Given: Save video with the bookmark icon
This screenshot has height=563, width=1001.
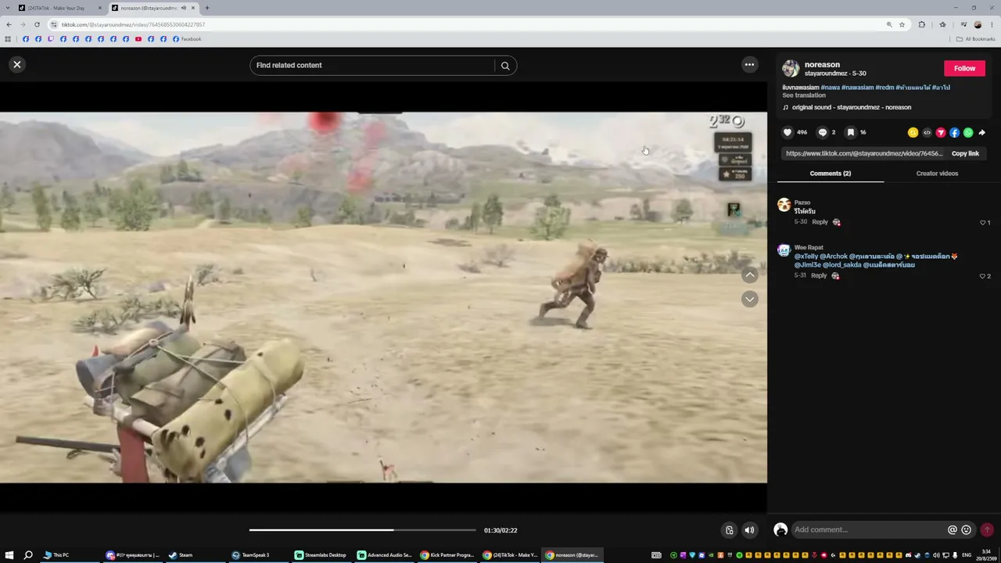Looking at the screenshot, I should (851, 132).
